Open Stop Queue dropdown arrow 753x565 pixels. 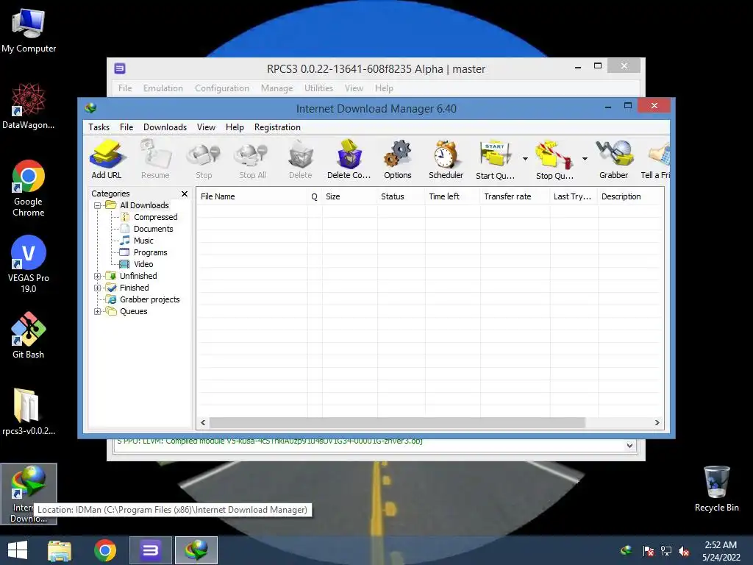pyautogui.click(x=585, y=159)
